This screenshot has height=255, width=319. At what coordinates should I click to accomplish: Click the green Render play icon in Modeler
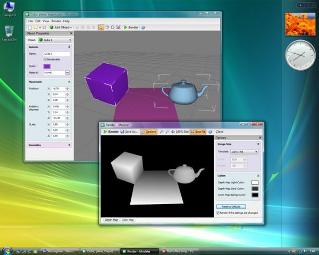tap(125, 27)
